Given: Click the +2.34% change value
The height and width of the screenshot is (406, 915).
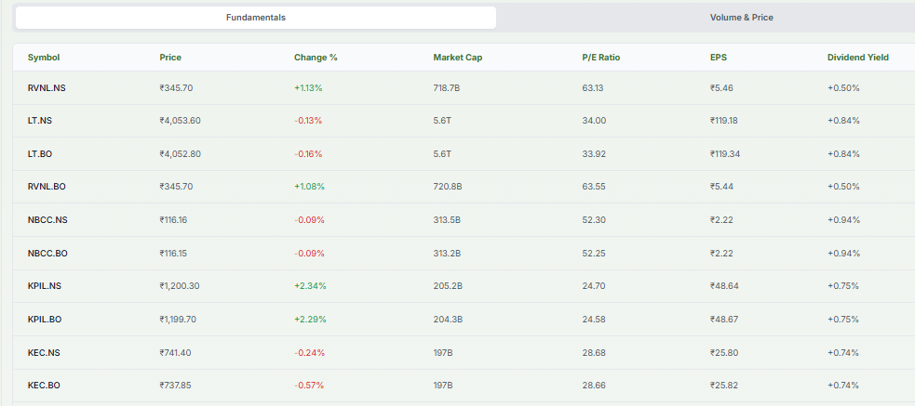Looking at the screenshot, I should point(310,286).
